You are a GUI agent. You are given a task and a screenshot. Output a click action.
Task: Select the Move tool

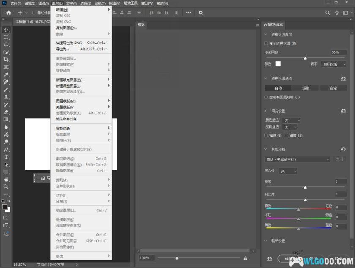coord(6,30)
